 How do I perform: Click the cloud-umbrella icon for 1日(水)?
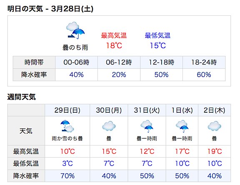182,126
